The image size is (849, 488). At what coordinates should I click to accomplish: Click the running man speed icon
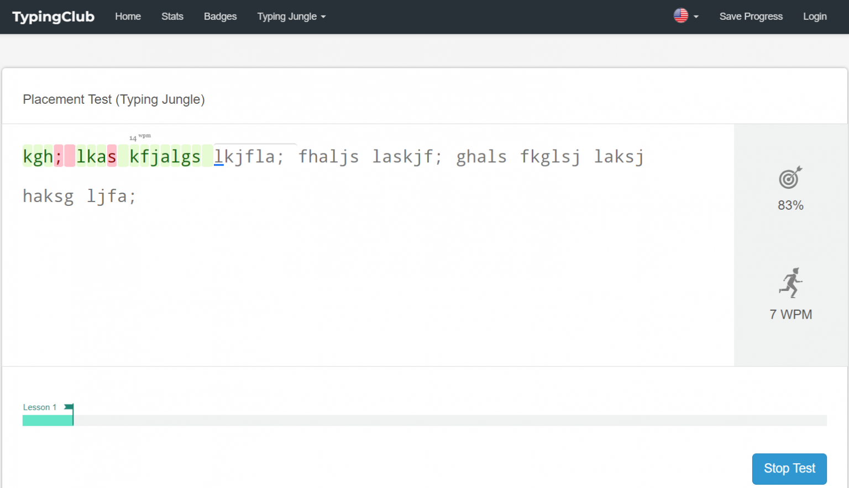pyautogui.click(x=790, y=283)
